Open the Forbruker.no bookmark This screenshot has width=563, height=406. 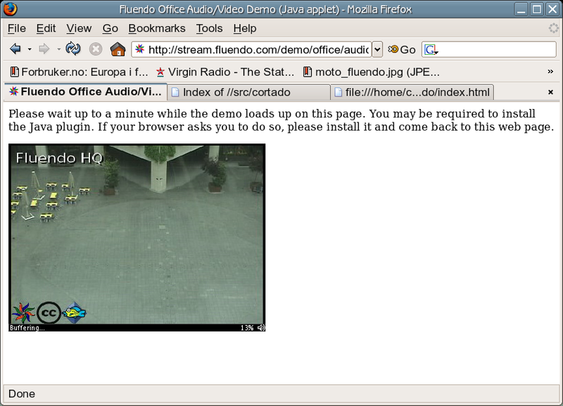pos(79,72)
